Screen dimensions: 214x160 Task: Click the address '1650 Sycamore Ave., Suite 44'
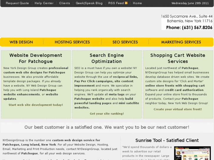coord(187,16)
